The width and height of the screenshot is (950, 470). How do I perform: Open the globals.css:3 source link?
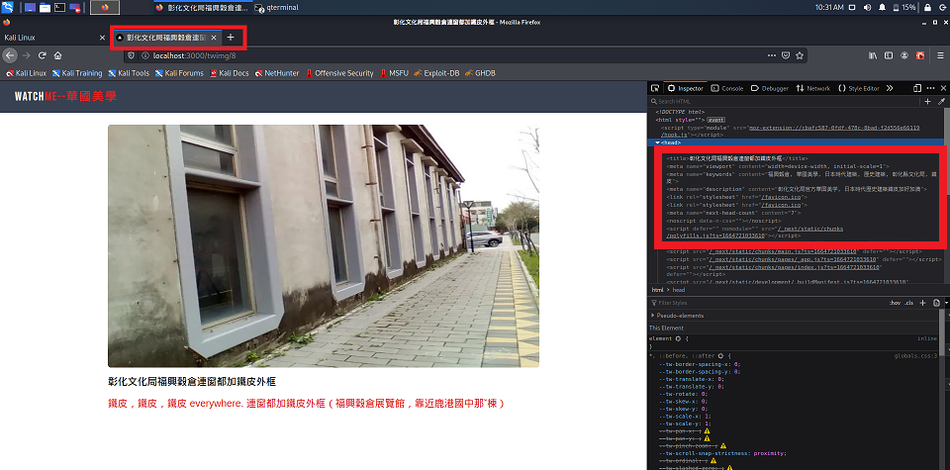tap(915, 356)
